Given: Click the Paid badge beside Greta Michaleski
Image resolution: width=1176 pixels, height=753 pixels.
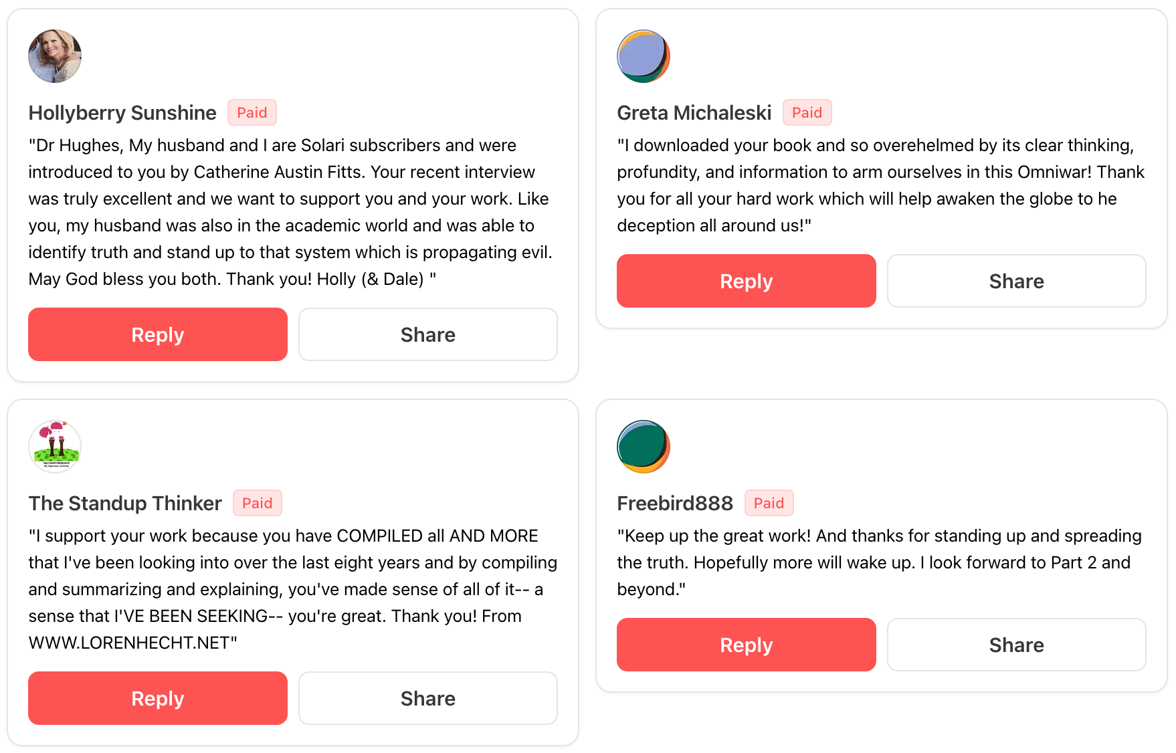Looking at the screenshot, I should click(x=807, y=112).
